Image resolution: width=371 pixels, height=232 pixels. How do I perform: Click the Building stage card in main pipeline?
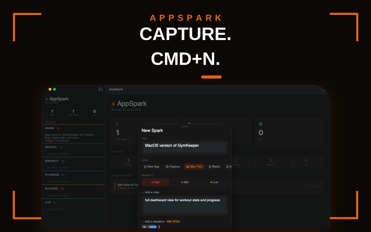click(x=271, y=162)
